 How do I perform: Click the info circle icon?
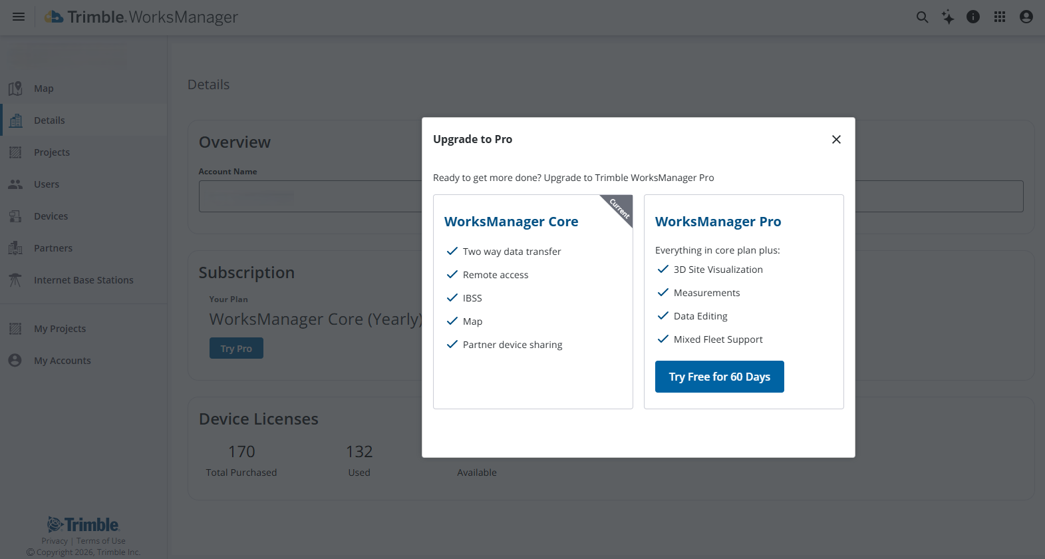click(x=973, y=17)
